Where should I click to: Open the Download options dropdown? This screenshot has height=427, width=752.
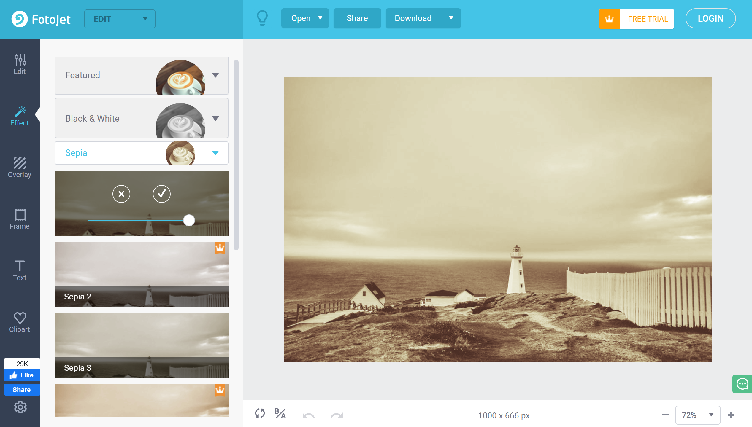coord(451,18)
